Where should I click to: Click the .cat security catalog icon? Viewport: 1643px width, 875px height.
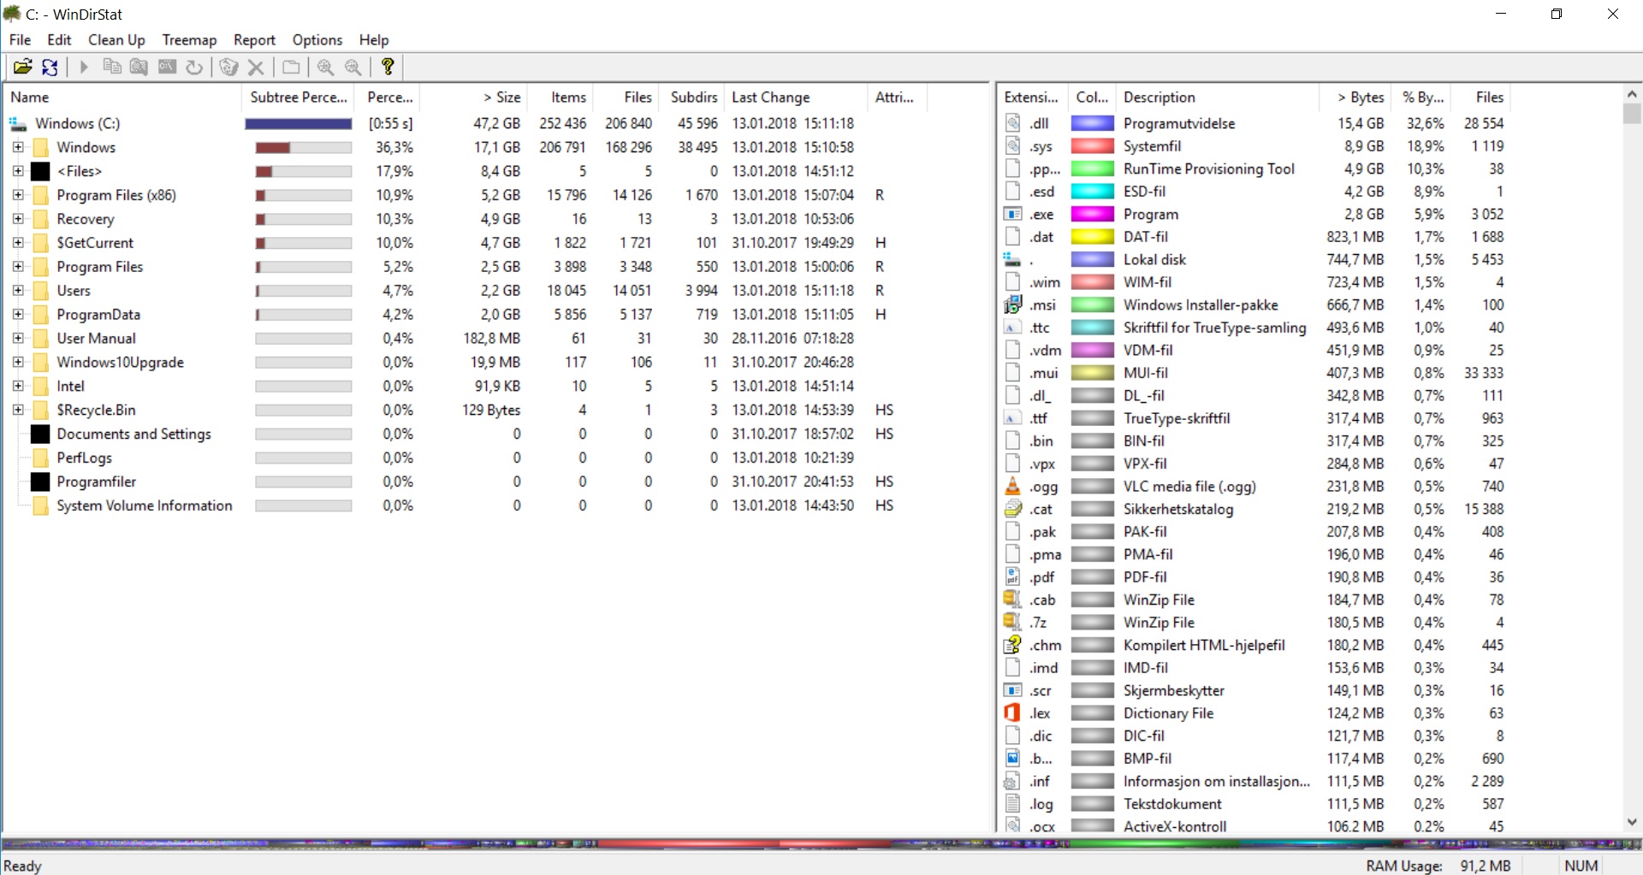pos(1013,509)
